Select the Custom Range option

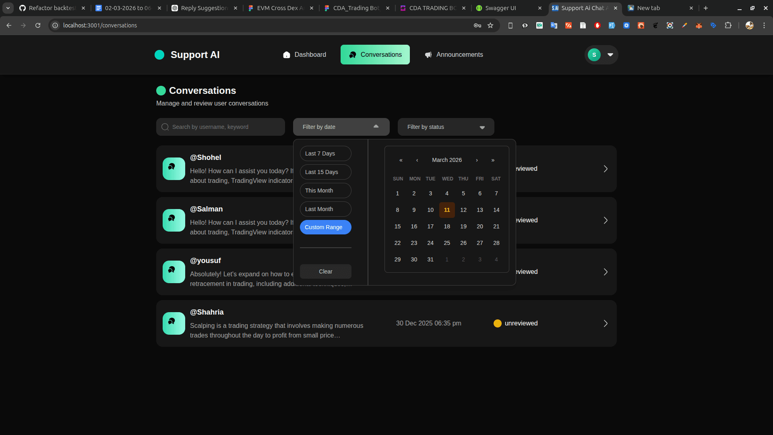click(x=325, y=227)
